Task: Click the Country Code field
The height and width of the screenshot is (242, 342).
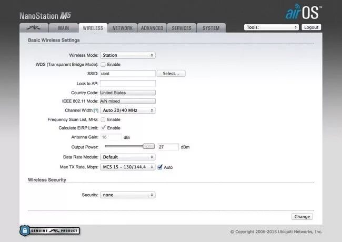Action: [x=128, y=93]
